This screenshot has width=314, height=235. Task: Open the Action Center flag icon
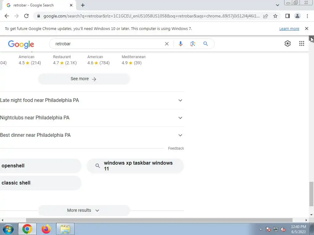268,229
